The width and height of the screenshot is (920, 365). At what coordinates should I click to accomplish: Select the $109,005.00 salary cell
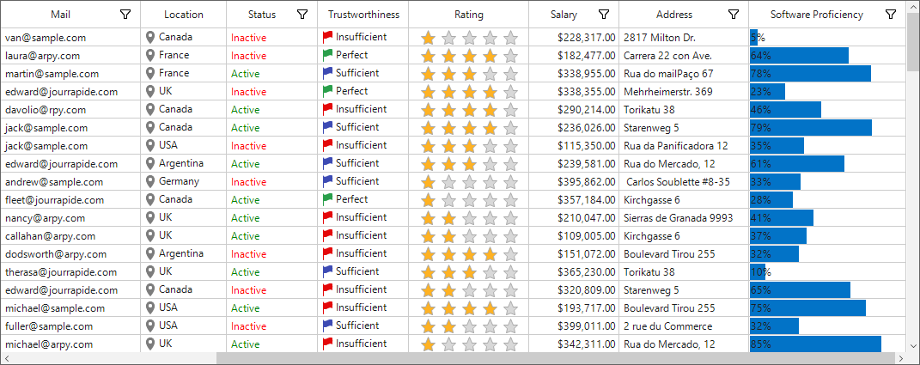coord(573,236)
